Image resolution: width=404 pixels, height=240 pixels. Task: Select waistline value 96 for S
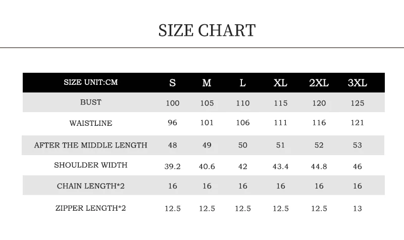pos(172,122)
